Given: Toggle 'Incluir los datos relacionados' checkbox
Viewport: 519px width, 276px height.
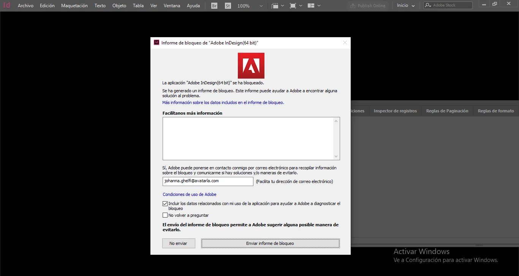Looking at the screenshot, I should [x=165, y=204].
